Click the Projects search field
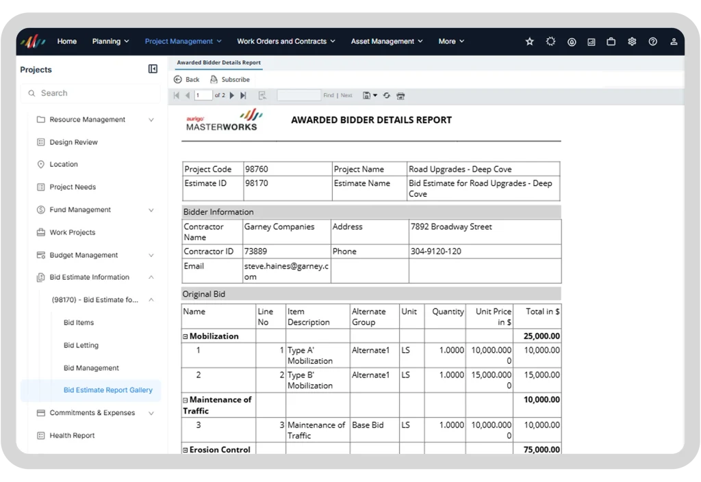The image size is (701, 482). point(90,93)
